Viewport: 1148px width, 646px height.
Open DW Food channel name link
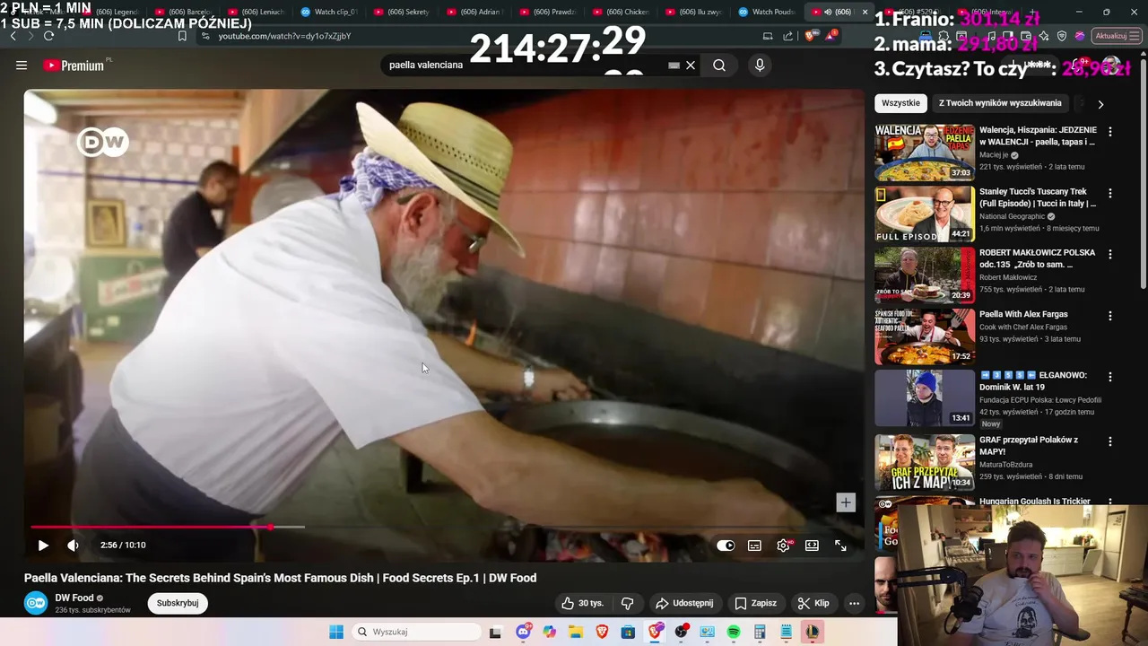(x=74, y=598)
